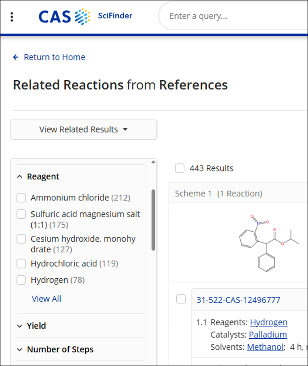Click filter panel scrollbar thumb
The image size is (308, 366).
coord(153,220)
